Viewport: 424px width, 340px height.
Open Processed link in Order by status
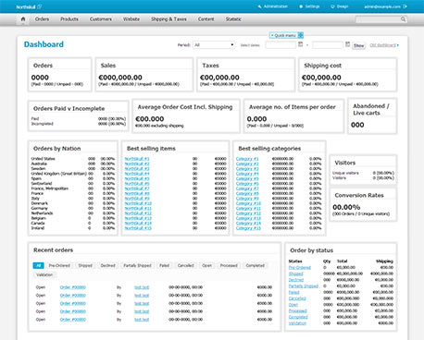pyautogui.click(x=297, y=310)
